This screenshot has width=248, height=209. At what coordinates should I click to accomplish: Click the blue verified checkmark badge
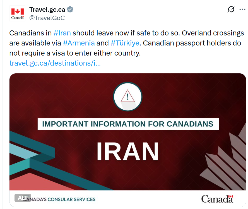click(x=71, y=10)
